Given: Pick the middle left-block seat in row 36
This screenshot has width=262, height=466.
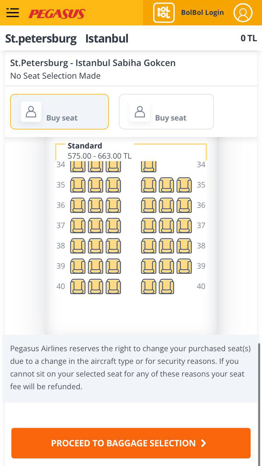Looking at the screenshot, I should click(x=95, y=205).
